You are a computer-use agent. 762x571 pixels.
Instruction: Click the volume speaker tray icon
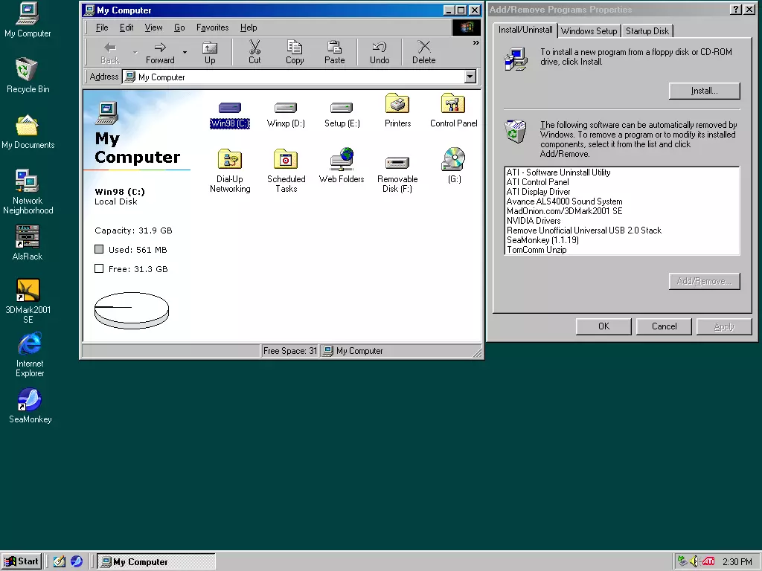[x=694, y=561]
